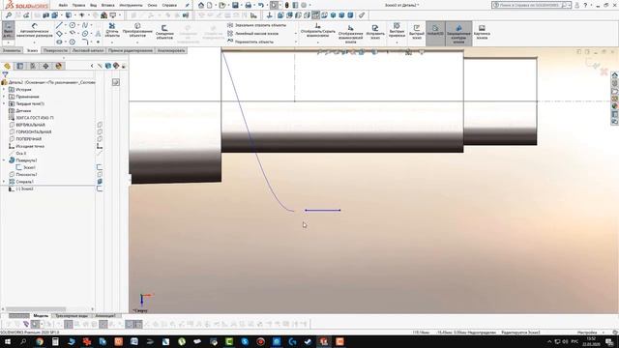Screen dimensions: 619x348
Task: Click the Undo arrow icon
Action: click(260, 5)
